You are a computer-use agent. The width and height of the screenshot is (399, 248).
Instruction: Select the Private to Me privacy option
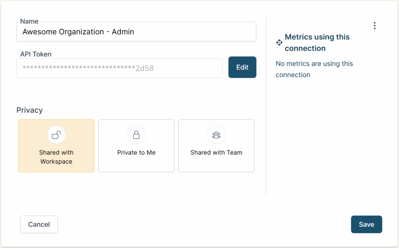[x=136, y=146]
